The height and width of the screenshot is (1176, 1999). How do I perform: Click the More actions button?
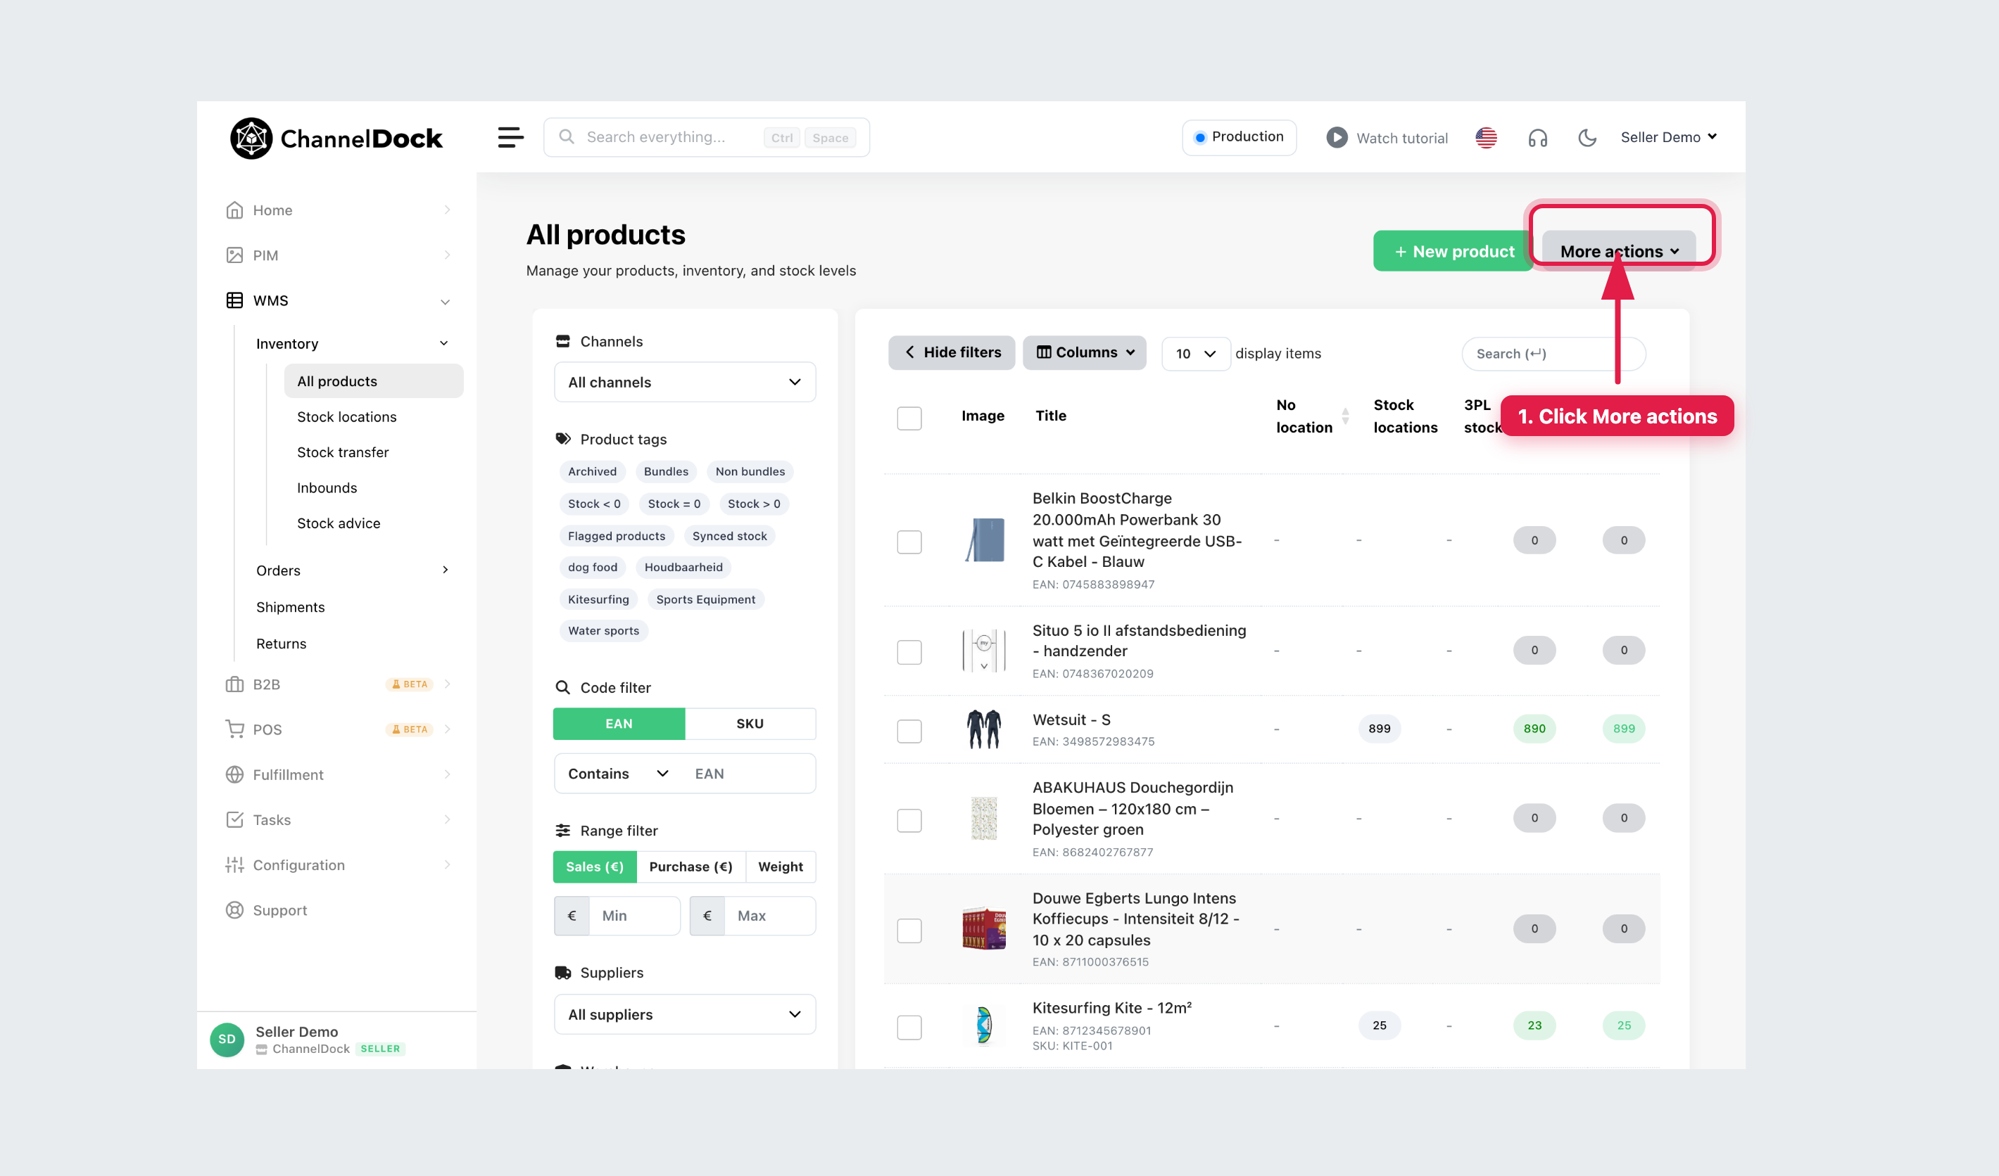pos(1619,251)
